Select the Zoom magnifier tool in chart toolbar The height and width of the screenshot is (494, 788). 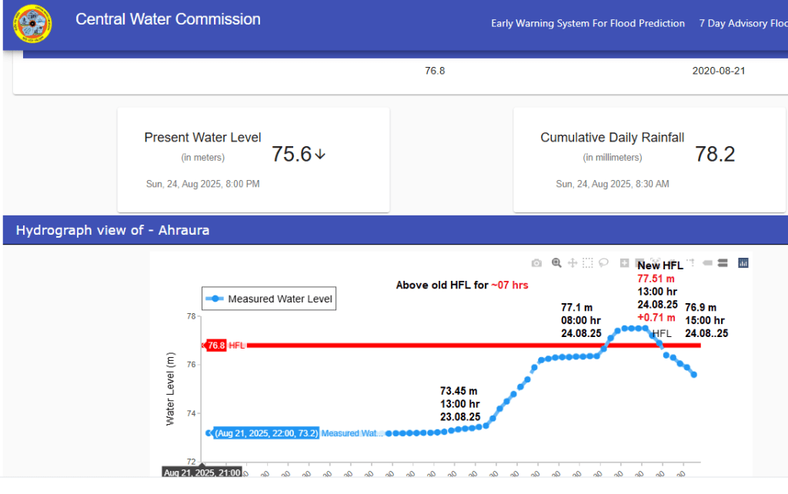(x=556, y=263)
